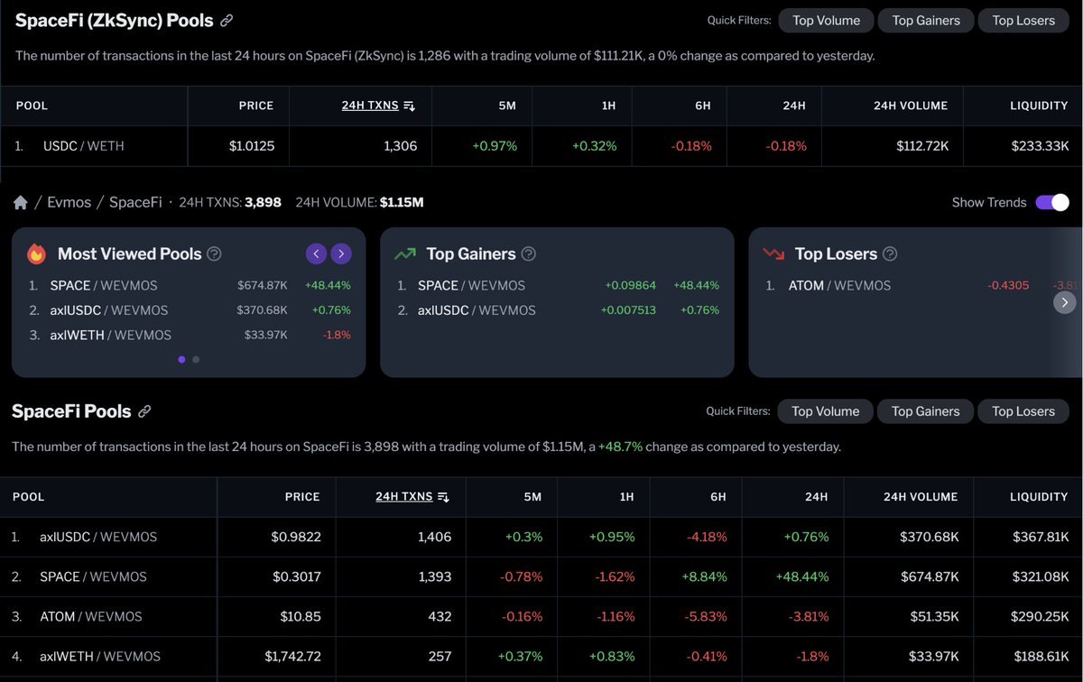Filter SpaceFi Pools by Top Losers

pos(1023,411)
